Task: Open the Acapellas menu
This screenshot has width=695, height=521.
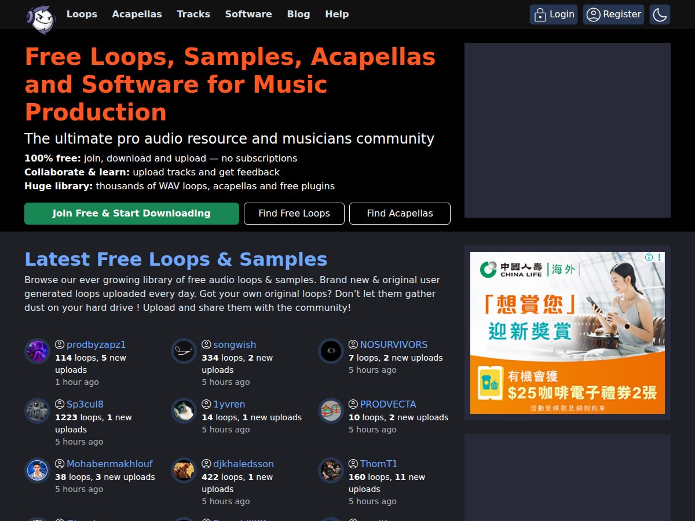Action: point(137,14)
